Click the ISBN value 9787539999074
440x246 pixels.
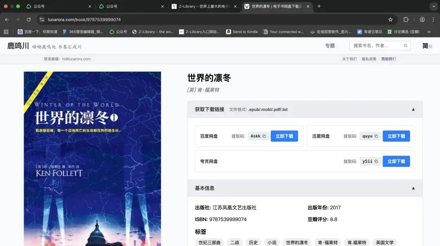click(228, 219)
